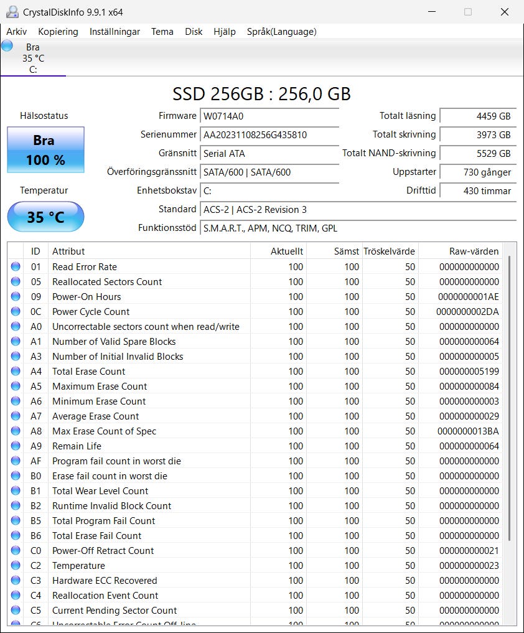524x633 pixels.
Task: Click status orb of Erase fail count row
Action: pyautogui.click(x=16, y=476)
